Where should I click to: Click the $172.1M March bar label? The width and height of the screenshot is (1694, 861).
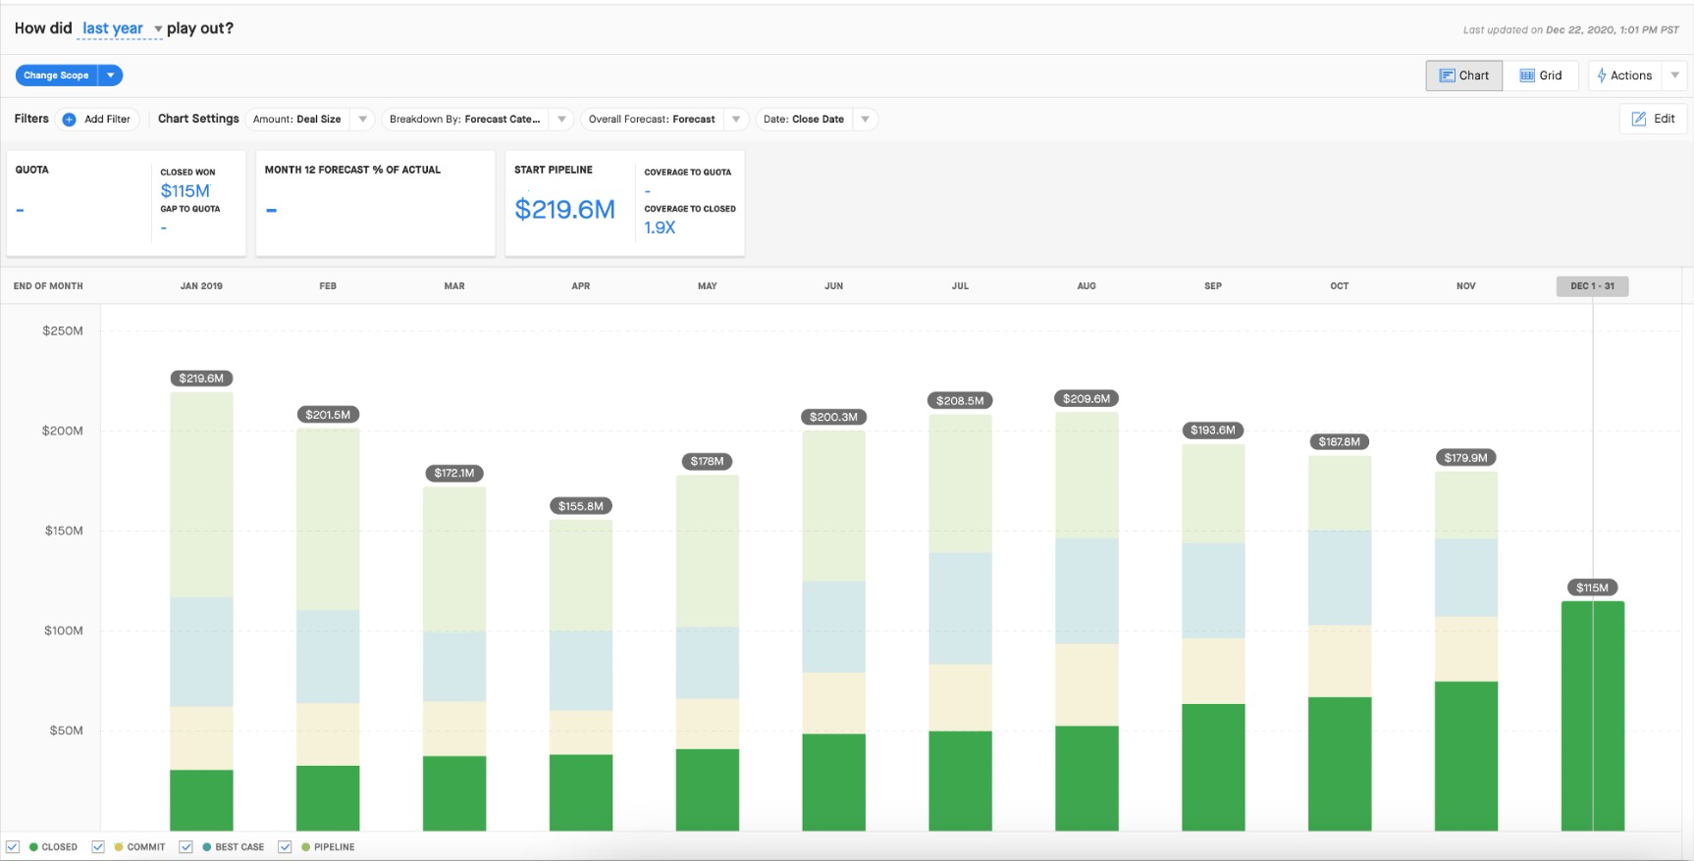(454, 474)
